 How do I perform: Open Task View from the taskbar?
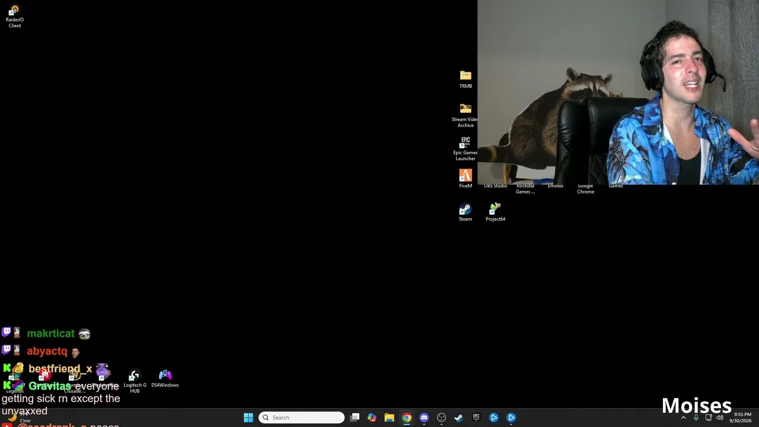tap(355, 418)
